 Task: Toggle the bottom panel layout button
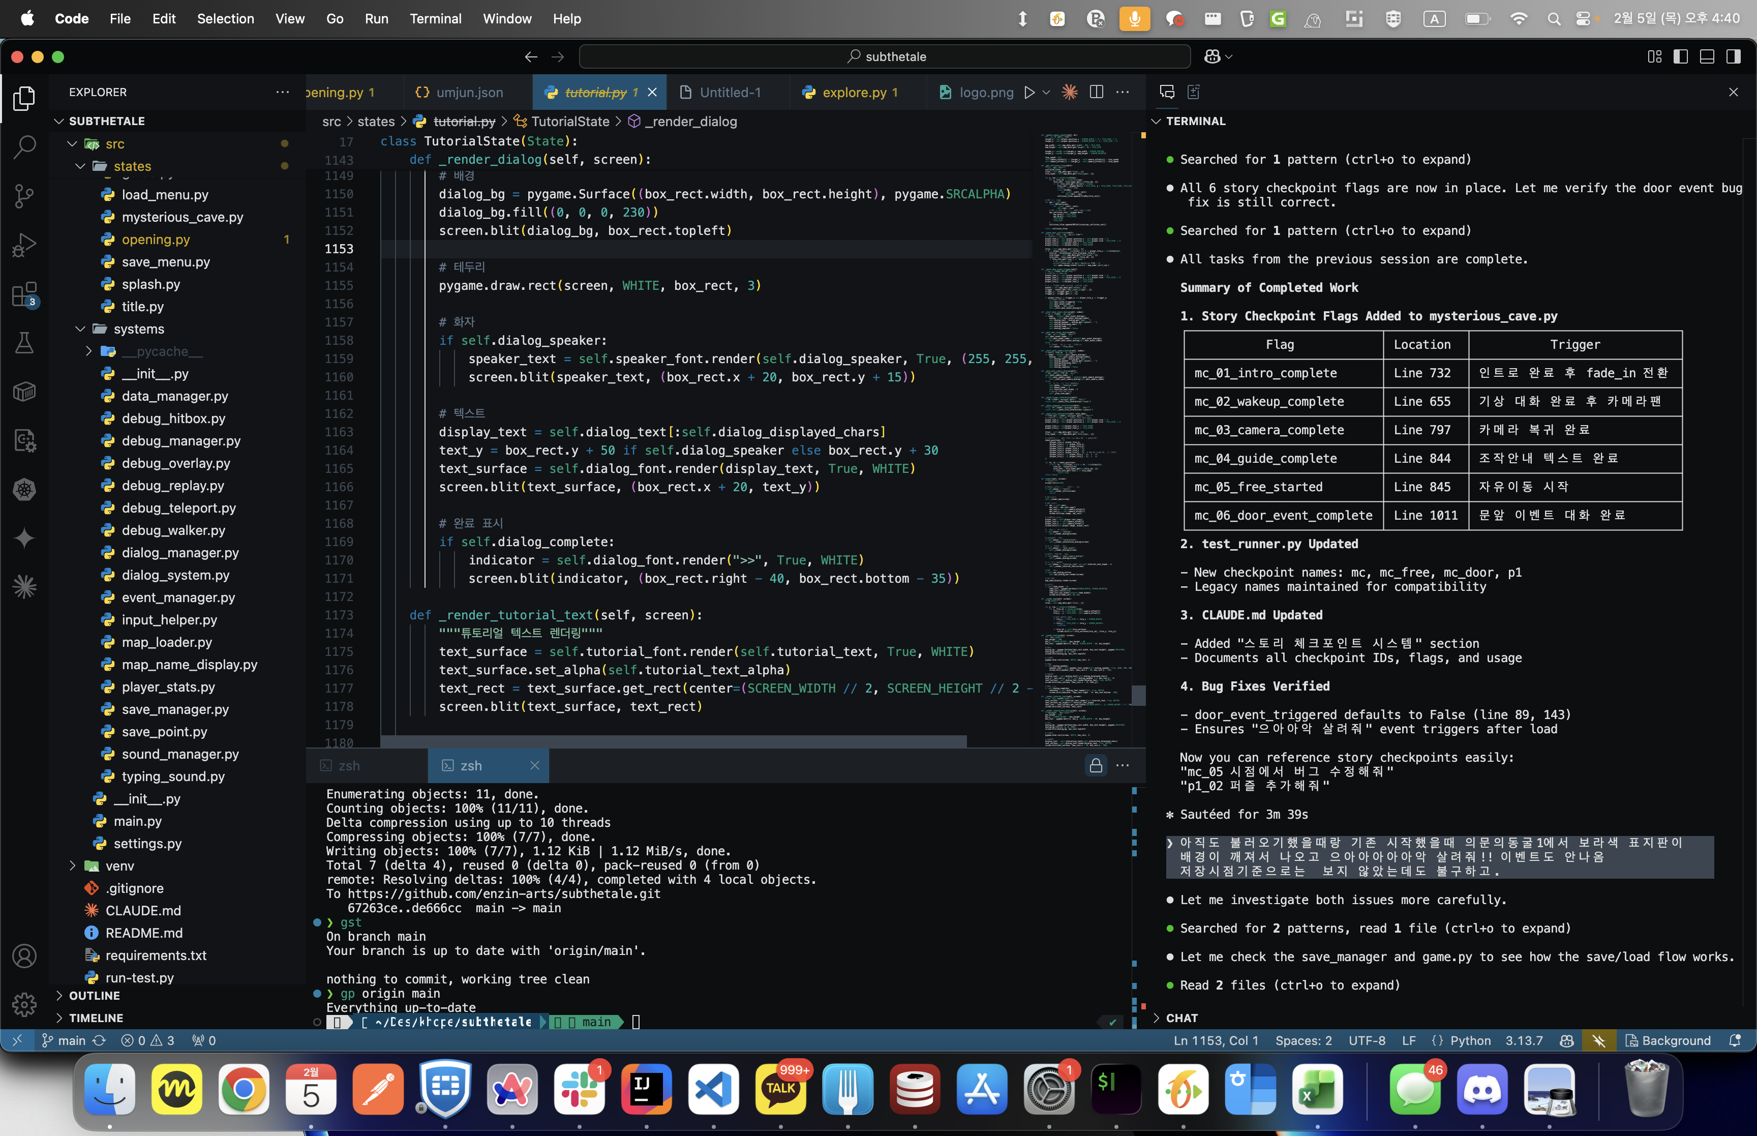[x=1707, y=57]
